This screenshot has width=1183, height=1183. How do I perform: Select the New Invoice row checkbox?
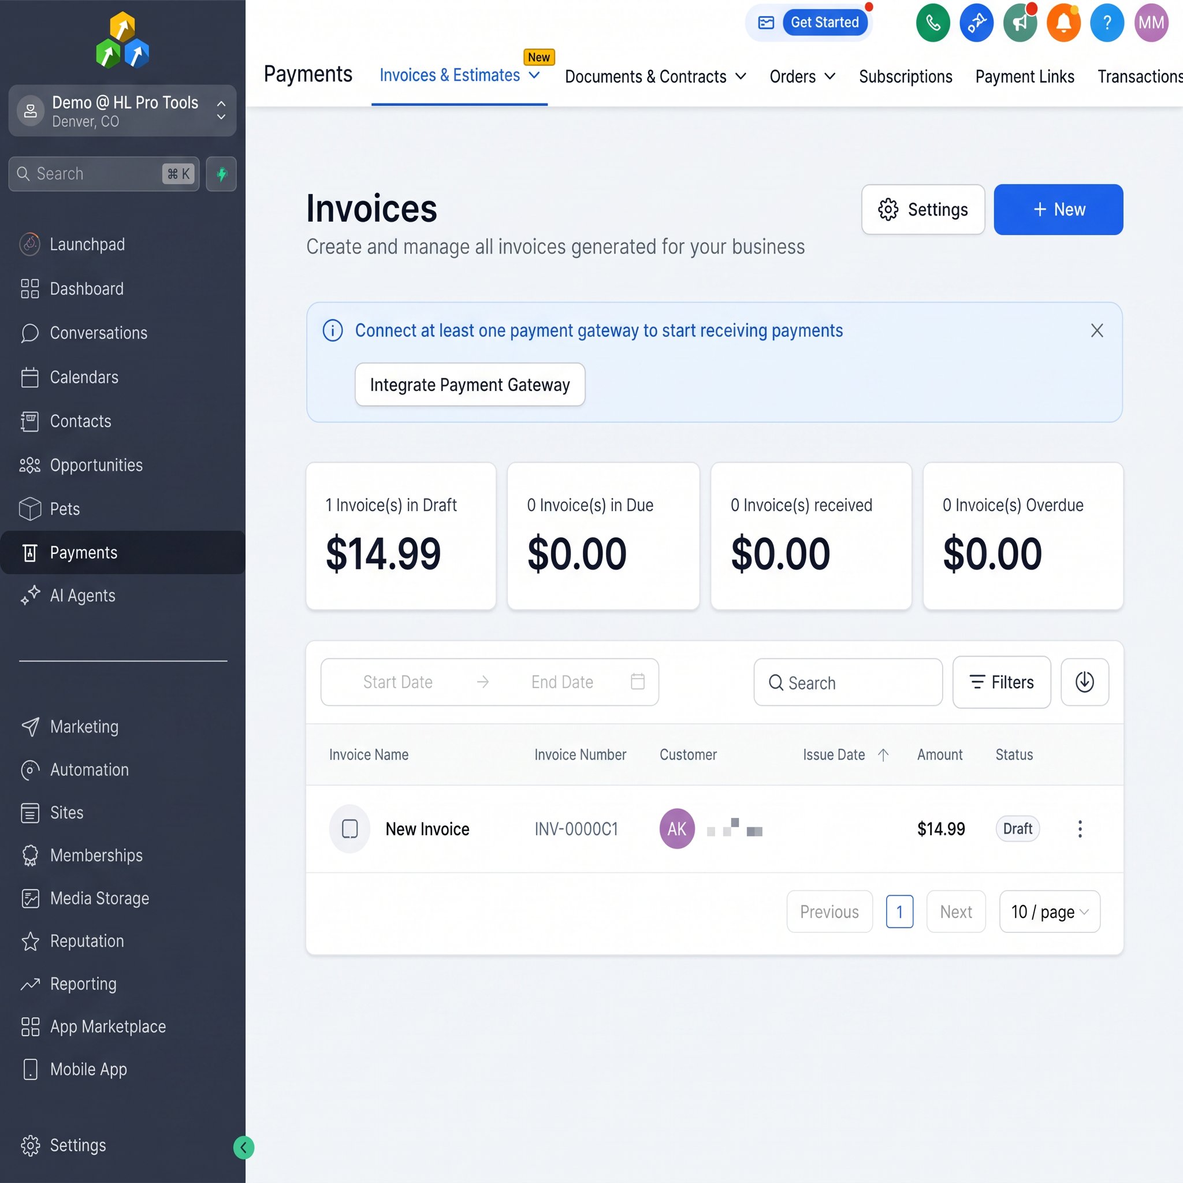[349, 829]
